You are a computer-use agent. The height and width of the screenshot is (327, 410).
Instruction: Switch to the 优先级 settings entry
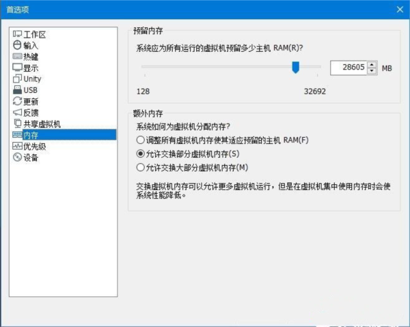(35, 146)
